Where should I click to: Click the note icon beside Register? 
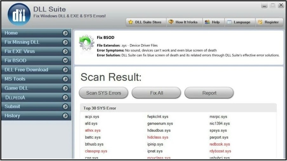point(260,22)
